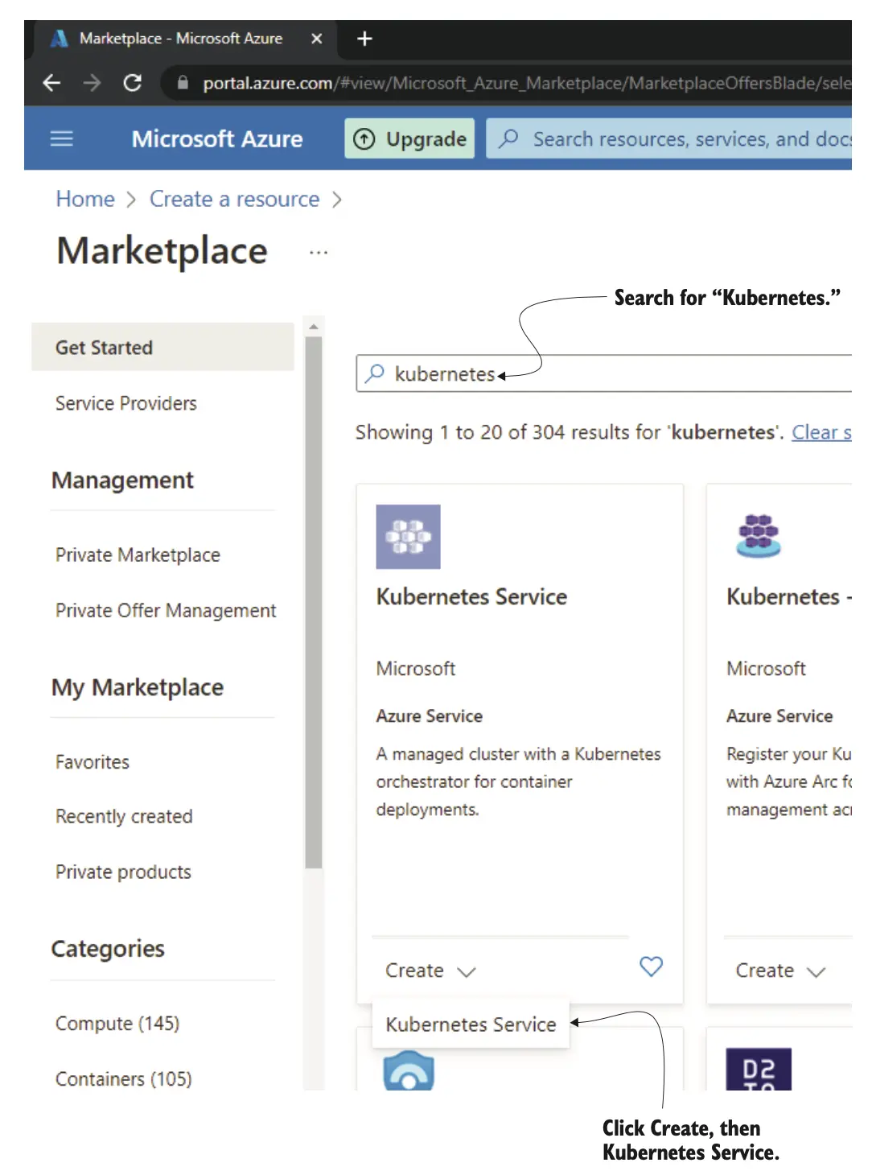Screen dimensions: 872x1175
Task: Open the Azure portal hamburger menu
Action: click(61, 139)
